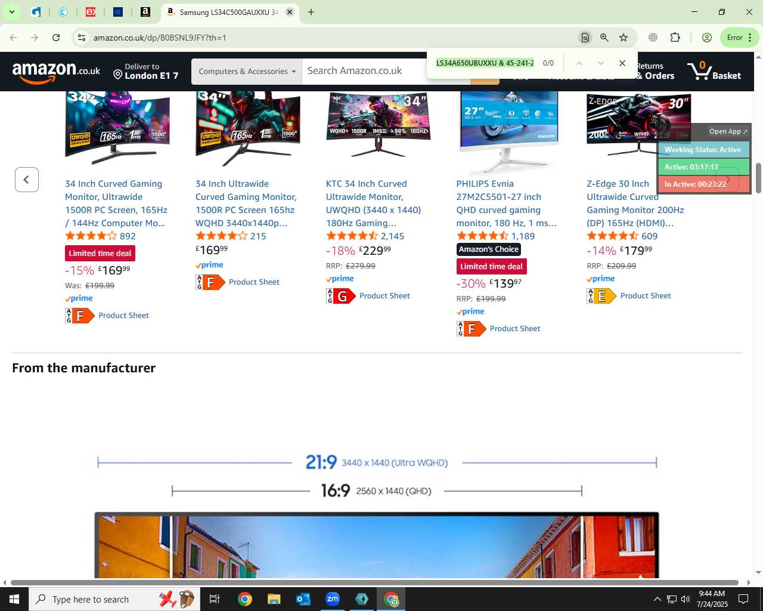Open KTC 34 Inch Curved Ultrawide Monitor link
763x611 pixels.
(374, 203)
